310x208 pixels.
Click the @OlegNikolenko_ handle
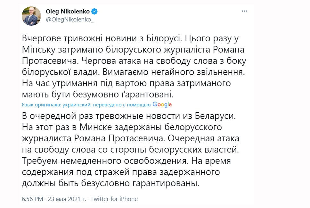(x=70, y=20)
